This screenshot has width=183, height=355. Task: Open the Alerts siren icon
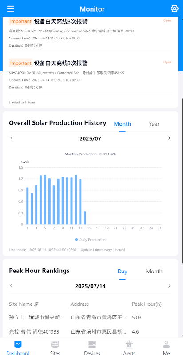coord(129,344)
